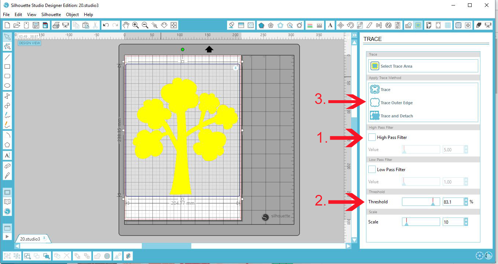Enable the High Pass Filter checkbox
Image resolution: width=498 pixels, height=264 pixels.
(372, 137)
